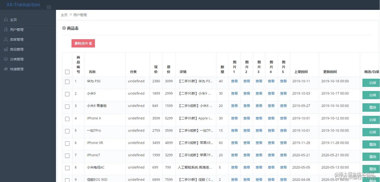The width and height of the screenshot is (380, 182).
Task: Click the gear icon next to 商品表
Action: [x=64, y=28]
